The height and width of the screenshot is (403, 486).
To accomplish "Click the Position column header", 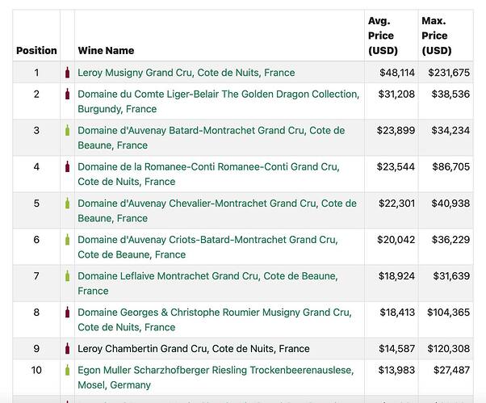I will tap(36, 50).
